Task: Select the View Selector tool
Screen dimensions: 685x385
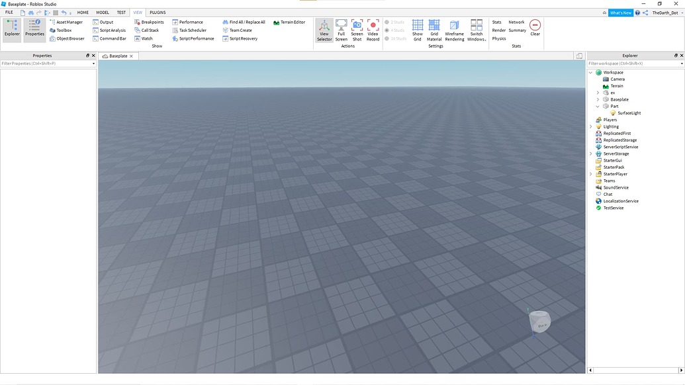Action: [x=324, y=30]
